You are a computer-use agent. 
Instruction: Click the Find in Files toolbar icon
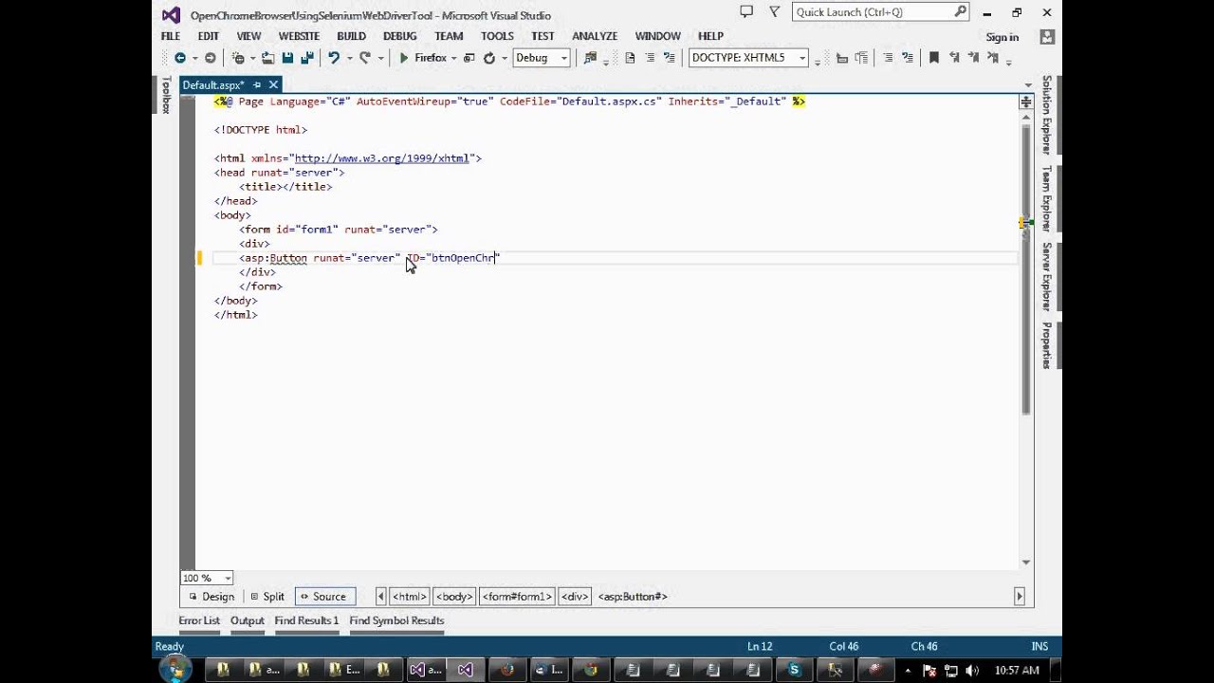click(x=591, y=58)
